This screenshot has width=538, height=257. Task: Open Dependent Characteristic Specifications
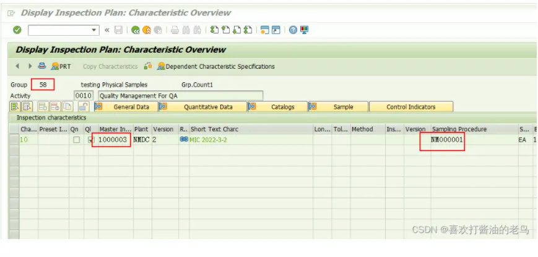pyautogui.click(x=216, y=66)
